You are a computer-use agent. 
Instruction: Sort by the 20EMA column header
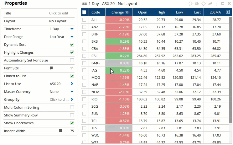(215, 12)
